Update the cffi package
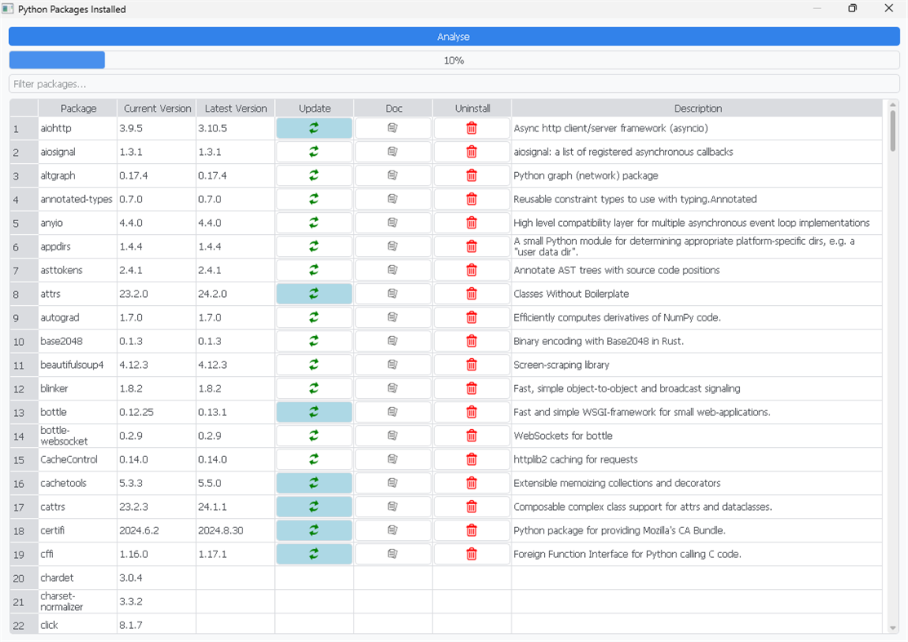This screenshot has height=642, width=908. [x=314, y=554]
